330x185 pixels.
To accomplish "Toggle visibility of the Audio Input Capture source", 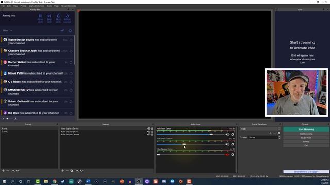I will [148, 132].
